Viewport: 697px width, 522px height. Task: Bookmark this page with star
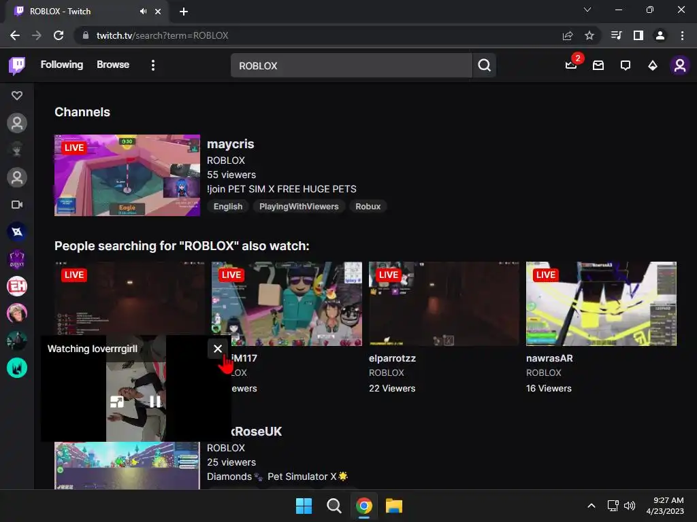pyautogui.click(x=589, y=35)
